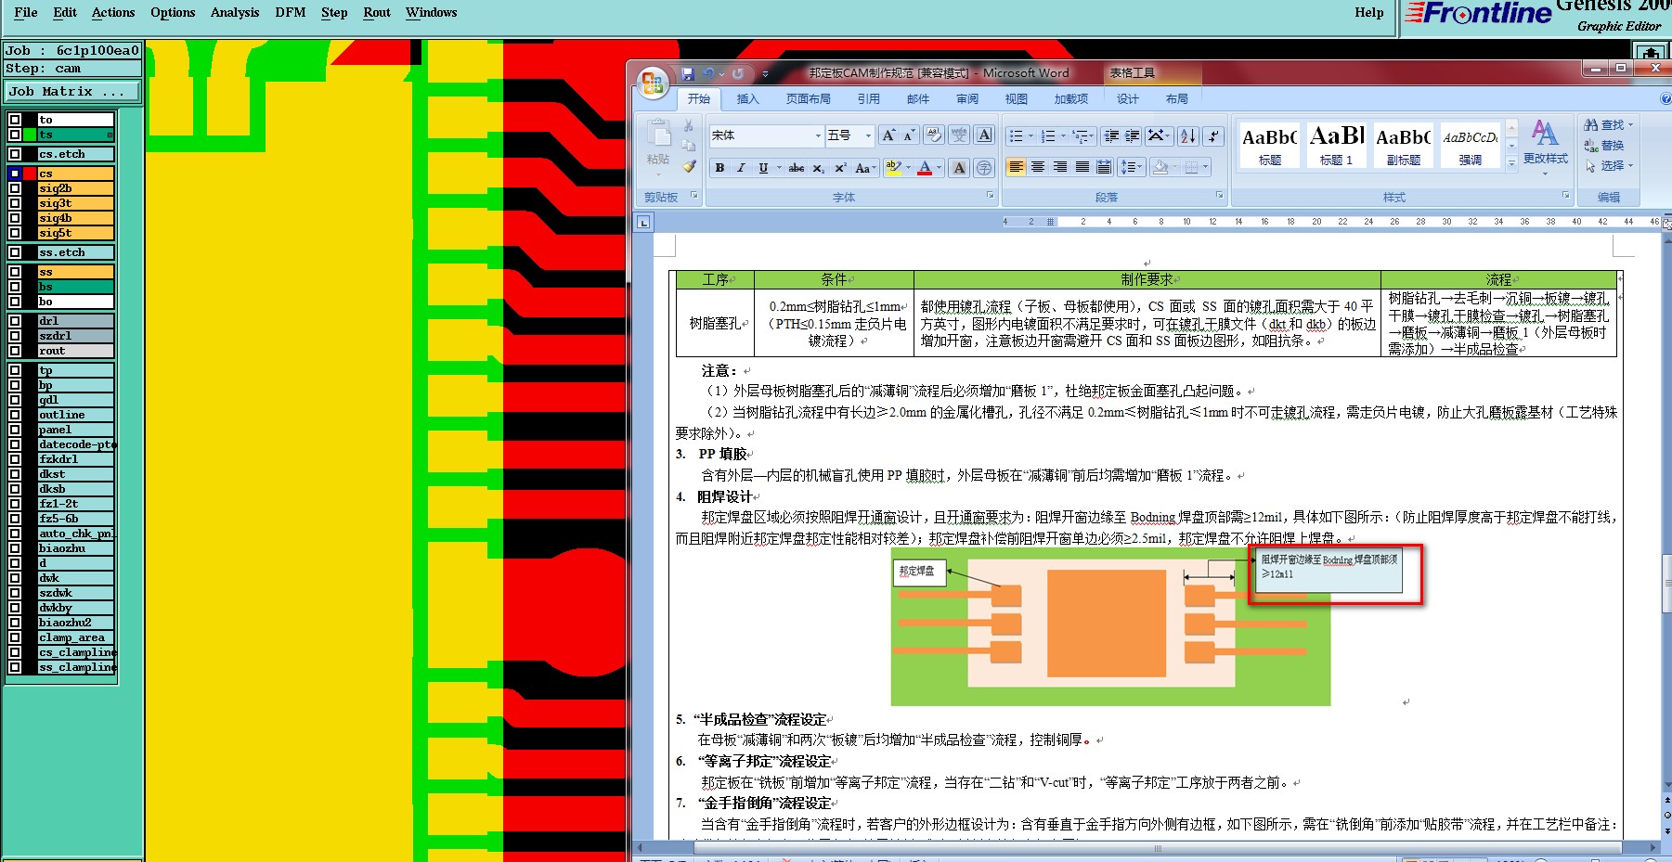This screenshot has height=862, width=1672.
Task: Toggle the checkbox for layer clamp_area
Action: (15, 637)
